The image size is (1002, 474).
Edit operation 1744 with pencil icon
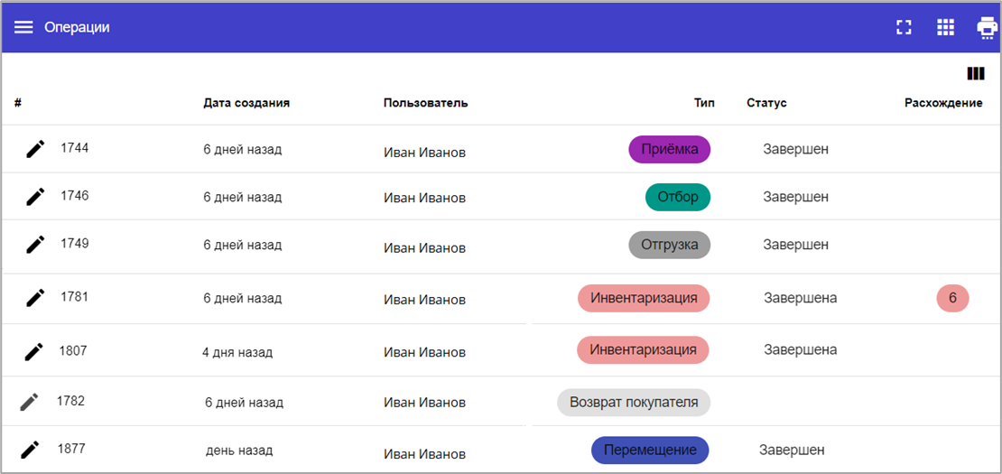point(35,149)
